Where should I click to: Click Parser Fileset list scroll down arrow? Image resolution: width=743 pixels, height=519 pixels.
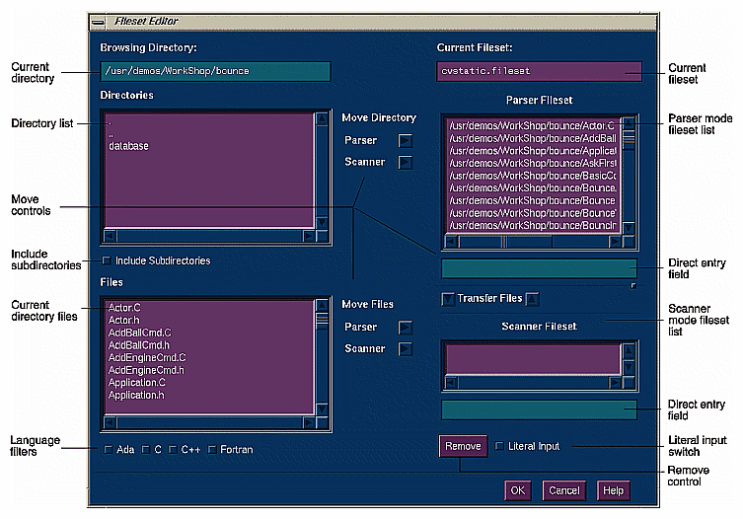[x=629, y=228]
